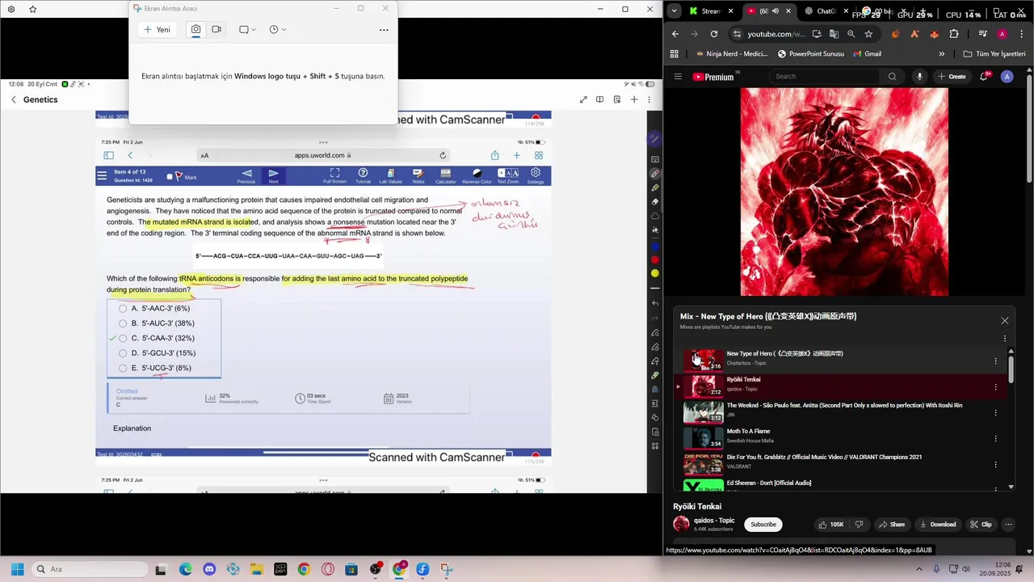Click the UWorld Full Screen icon
Viewport: 1034px width, 582px height.
click(x=334, y=175)
